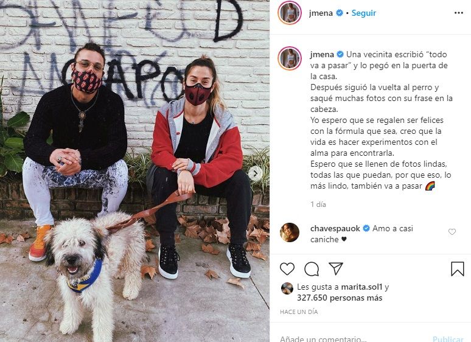Follow jmena with Seguir link
The image size is (471, 342).
[364, 13]
